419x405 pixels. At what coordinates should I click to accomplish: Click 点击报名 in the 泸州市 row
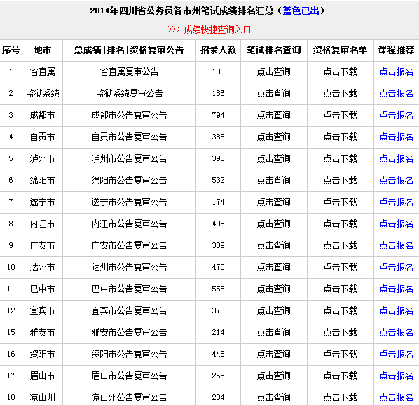click(x=397, y=158)
